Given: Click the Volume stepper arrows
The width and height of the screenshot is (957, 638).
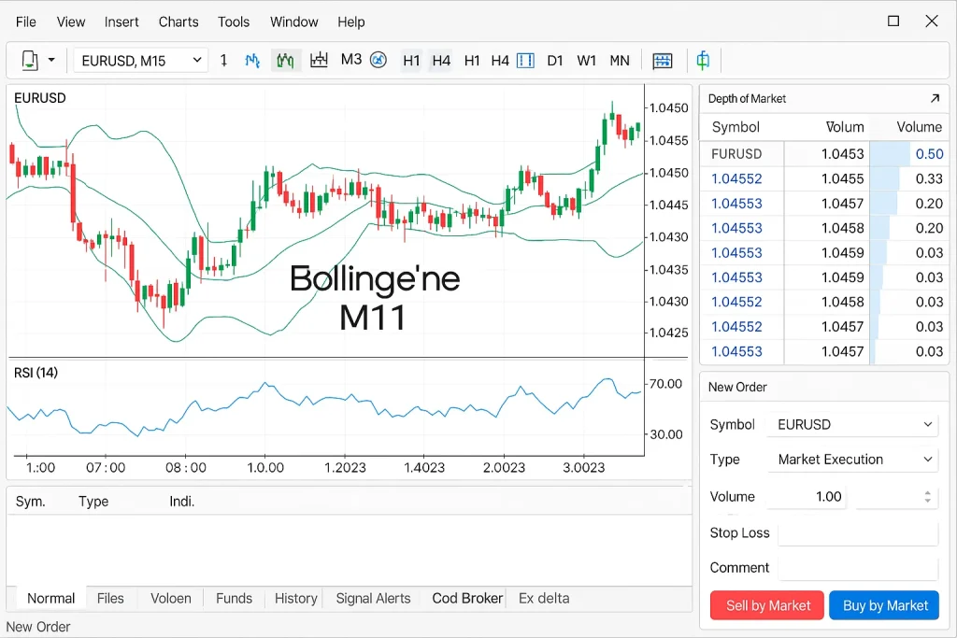Looking at the screenshot, I should [927, 497].
